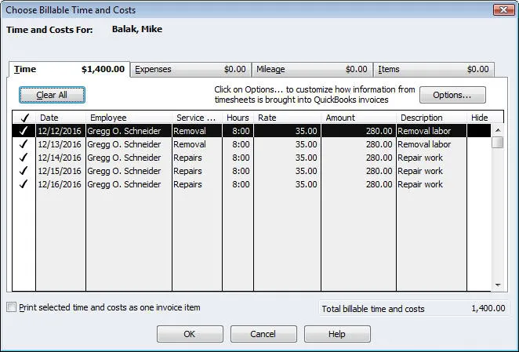Click the Date column header

pos(49,118)
